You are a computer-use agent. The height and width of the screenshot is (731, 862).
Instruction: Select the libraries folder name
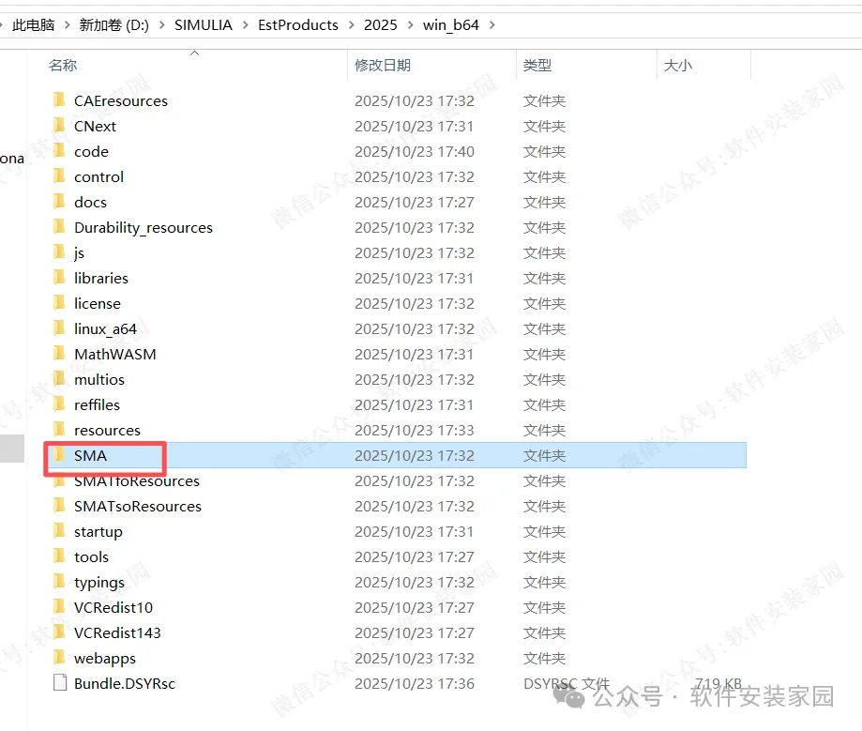pos(101,279)
